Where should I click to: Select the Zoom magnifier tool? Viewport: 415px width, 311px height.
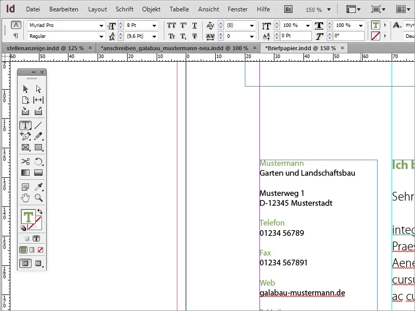coord(38,198)
